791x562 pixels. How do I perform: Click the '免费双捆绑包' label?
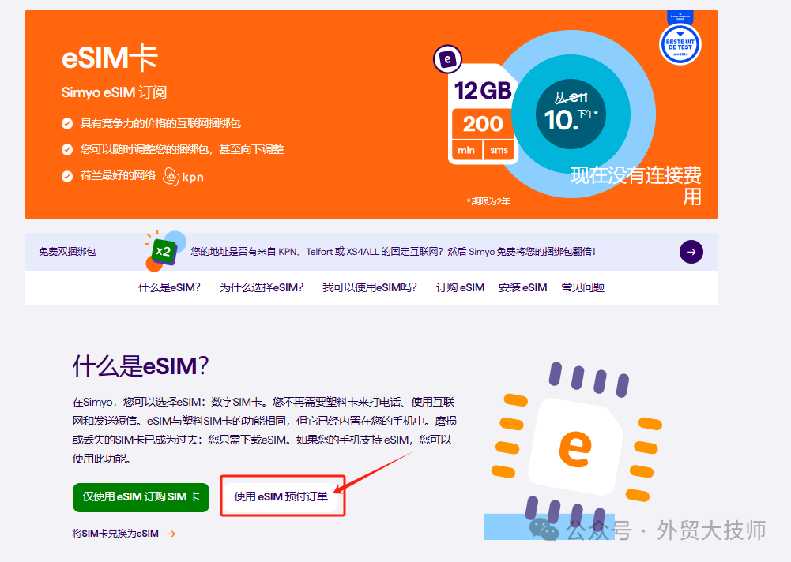[67, 252]
